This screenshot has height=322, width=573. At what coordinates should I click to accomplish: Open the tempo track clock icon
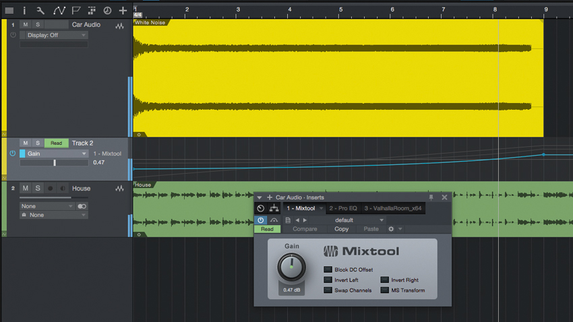107,11
